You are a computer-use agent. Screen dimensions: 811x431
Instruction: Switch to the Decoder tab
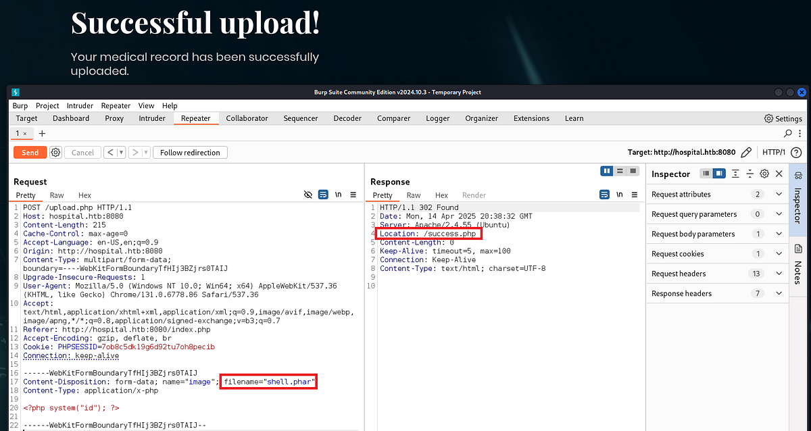347,118
